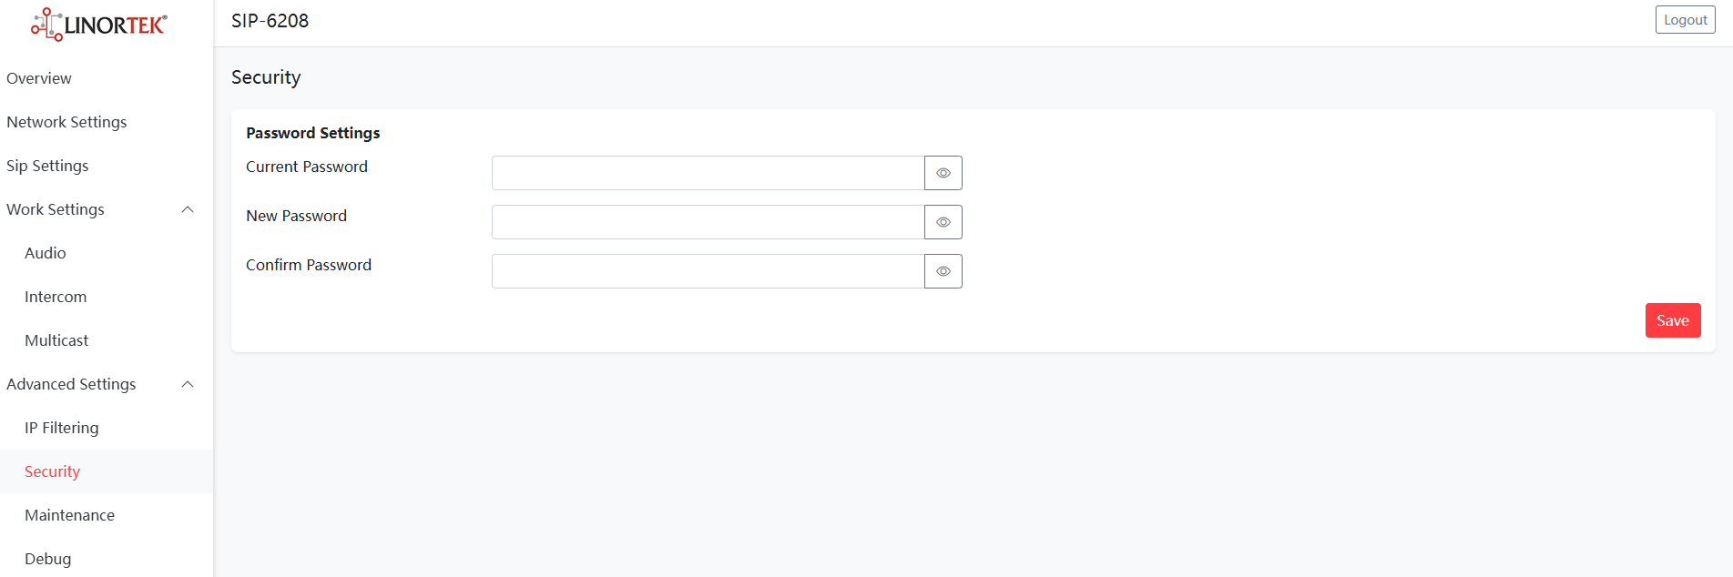Screen dimensions: 1733x577
Task: Focus the Current Password field
Action: click(708, 173)
